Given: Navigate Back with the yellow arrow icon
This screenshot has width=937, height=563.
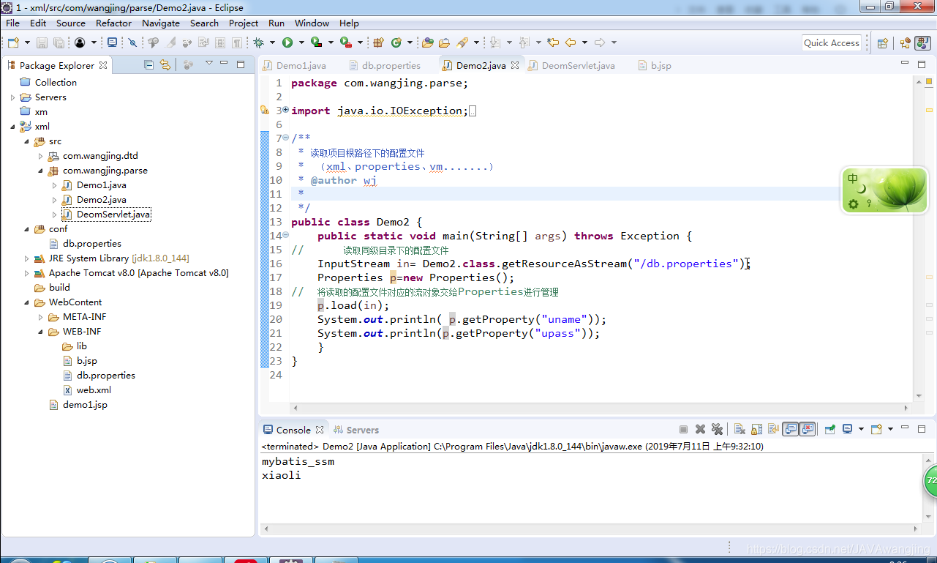Looking at the screenshot, I should (571, 42).
